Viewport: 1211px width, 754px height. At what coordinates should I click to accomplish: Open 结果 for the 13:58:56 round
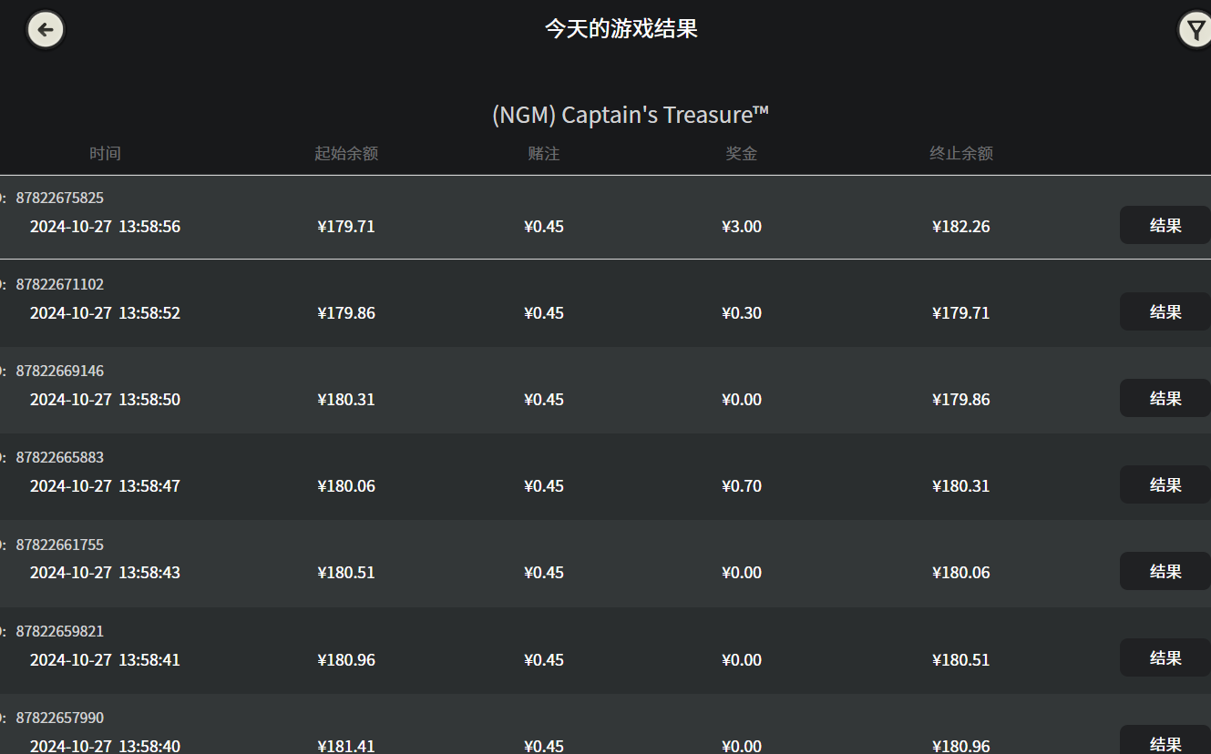coord(1165,225)
